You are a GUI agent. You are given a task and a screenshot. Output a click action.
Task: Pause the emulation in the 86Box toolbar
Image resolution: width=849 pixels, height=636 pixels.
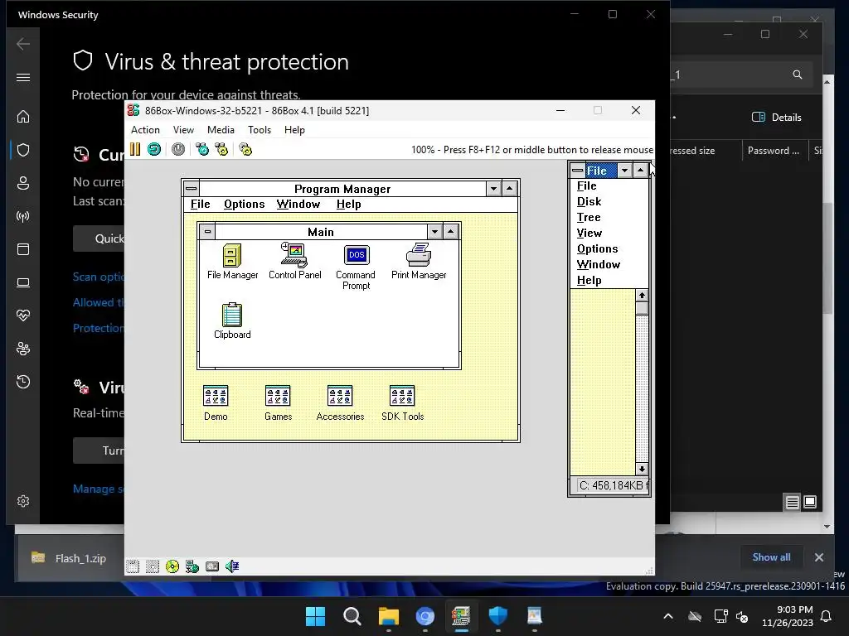pos(135,149)
